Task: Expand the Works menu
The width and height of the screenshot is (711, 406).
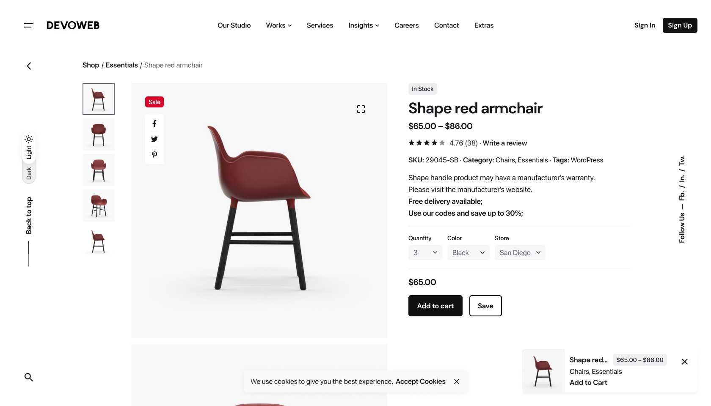Action: point(279,25)
